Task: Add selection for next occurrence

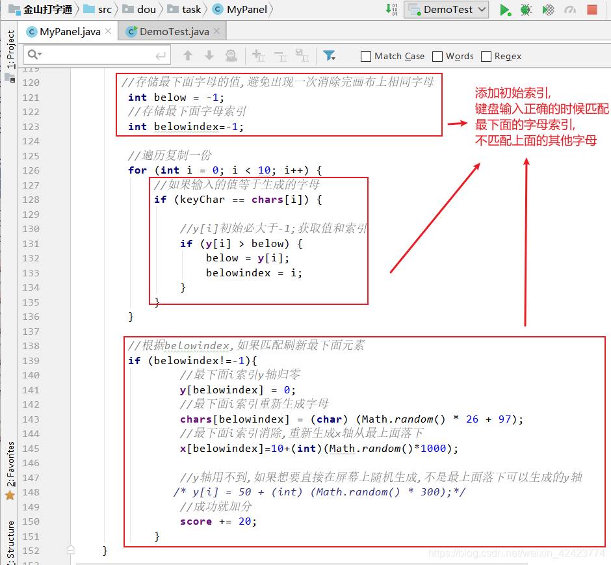Action: point(258,56)
